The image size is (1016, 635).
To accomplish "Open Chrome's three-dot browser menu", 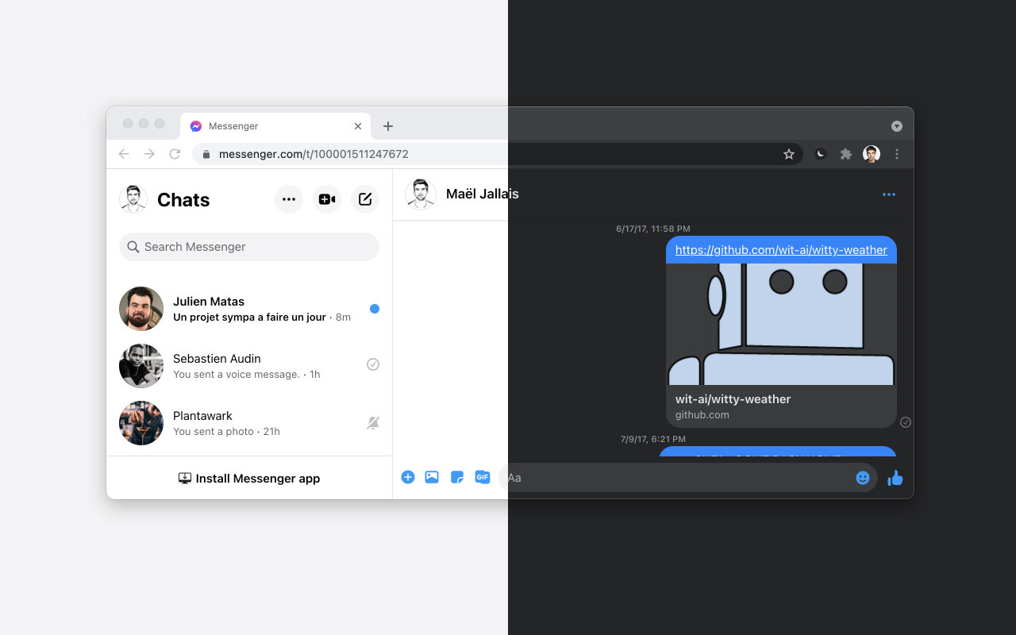I will point(897,154).
